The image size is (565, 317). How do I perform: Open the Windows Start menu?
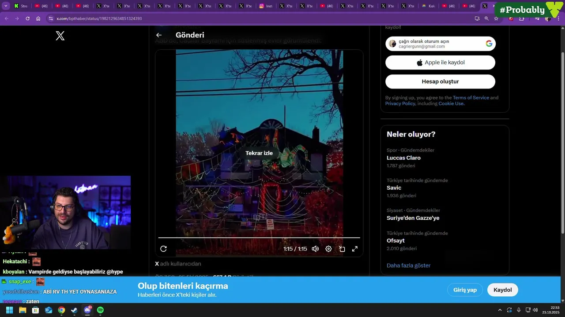coord(9,310)
